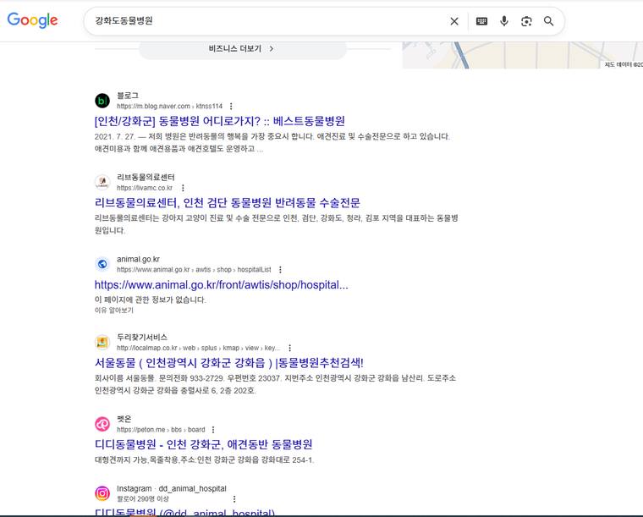This screenshot has height=517, width=643.
Task: Open 리브동물의료센터 인천 검단 result link
Action: click(228, 202)
